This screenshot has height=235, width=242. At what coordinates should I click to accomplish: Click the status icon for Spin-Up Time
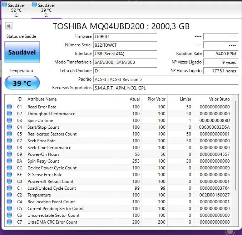point(9,120)
